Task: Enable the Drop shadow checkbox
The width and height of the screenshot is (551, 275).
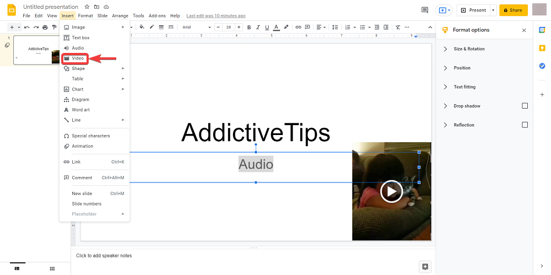Action: [x=525, y=106]
